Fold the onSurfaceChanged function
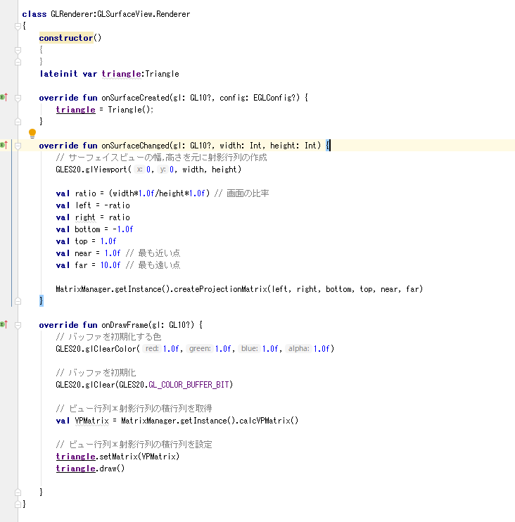The width and height of the screenshot is (515, 522). (x=18, y=146)
